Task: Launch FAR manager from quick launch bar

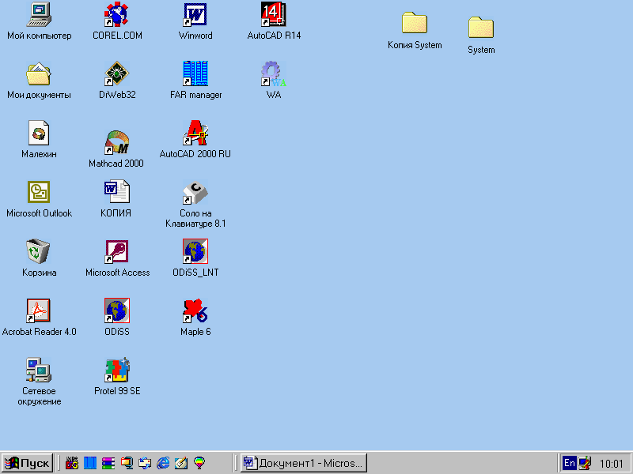Action: [90, 463]
